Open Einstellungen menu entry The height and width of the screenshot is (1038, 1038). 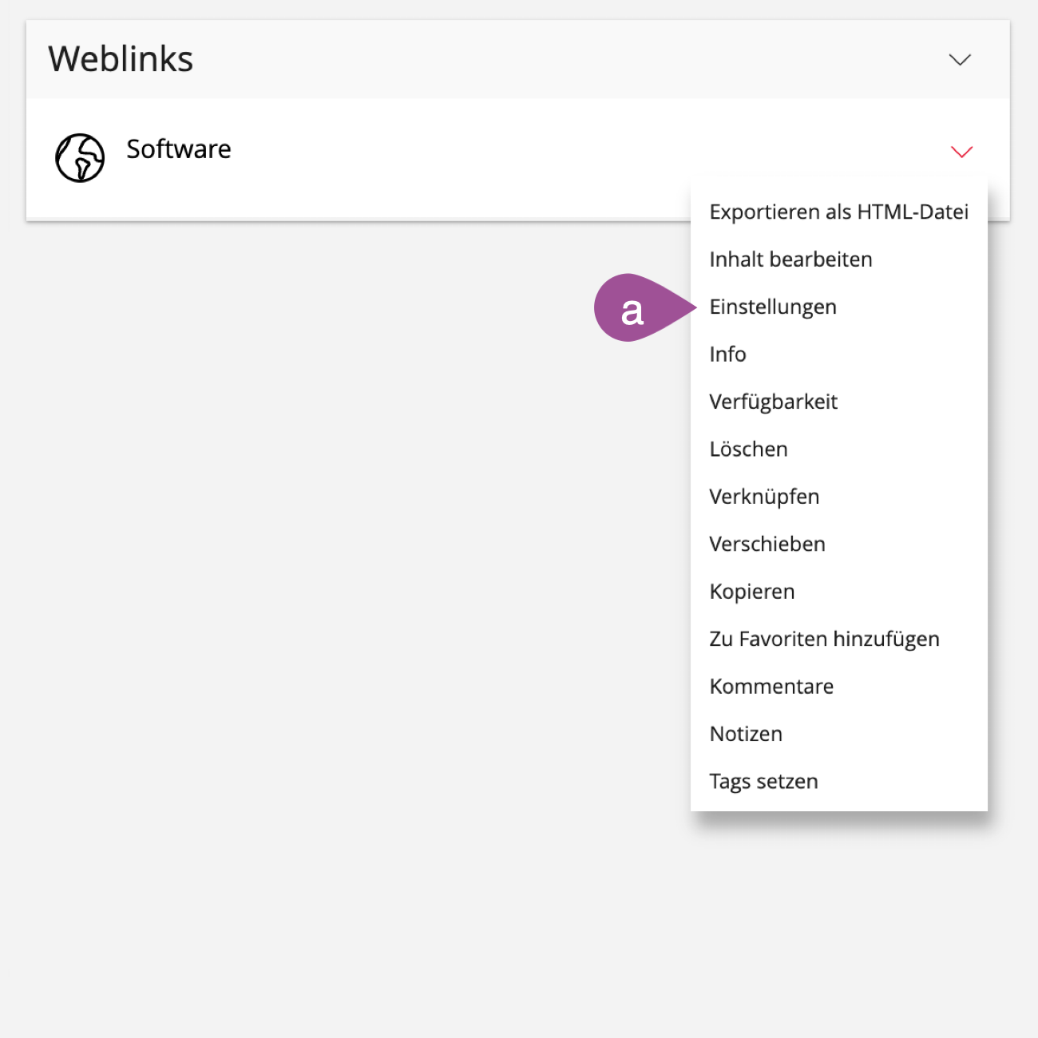[773, 307]
